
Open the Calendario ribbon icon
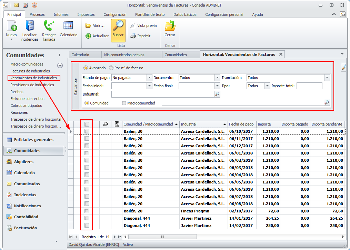point(68,26)
